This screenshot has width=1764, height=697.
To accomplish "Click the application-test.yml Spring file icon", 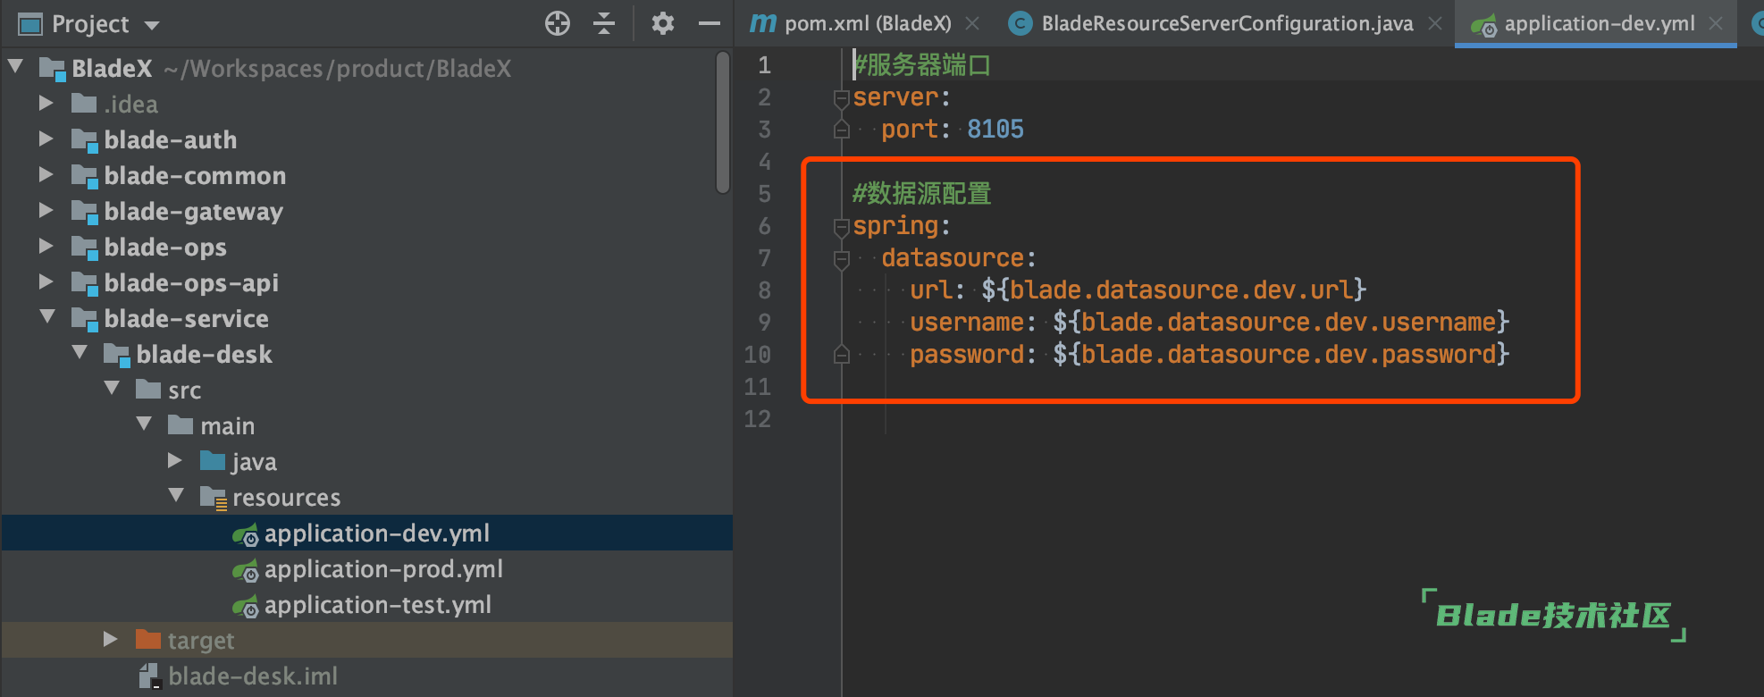I will pyautogui.click(x=245, y=606).
